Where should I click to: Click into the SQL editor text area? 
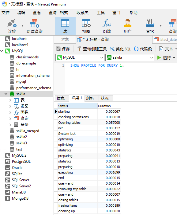(x=121, y=80)
